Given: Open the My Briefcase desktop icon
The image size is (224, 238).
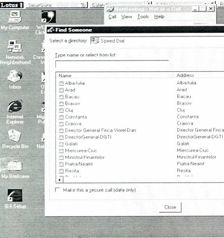Looking at the screenshot, I should 14,166.
